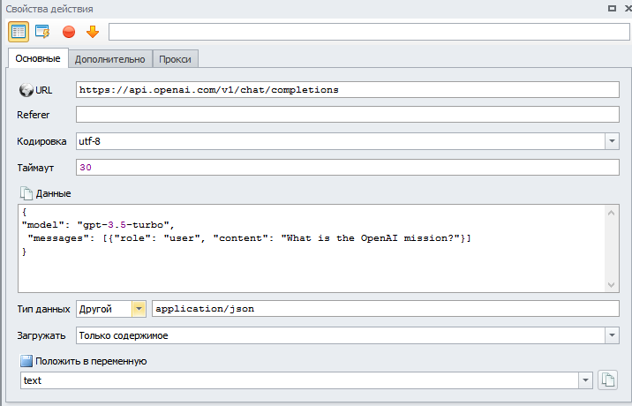Image resolution: width=632 pixels, height=406 pixels.
Task: Click the red circle stop icon
Action: [69, 32]
